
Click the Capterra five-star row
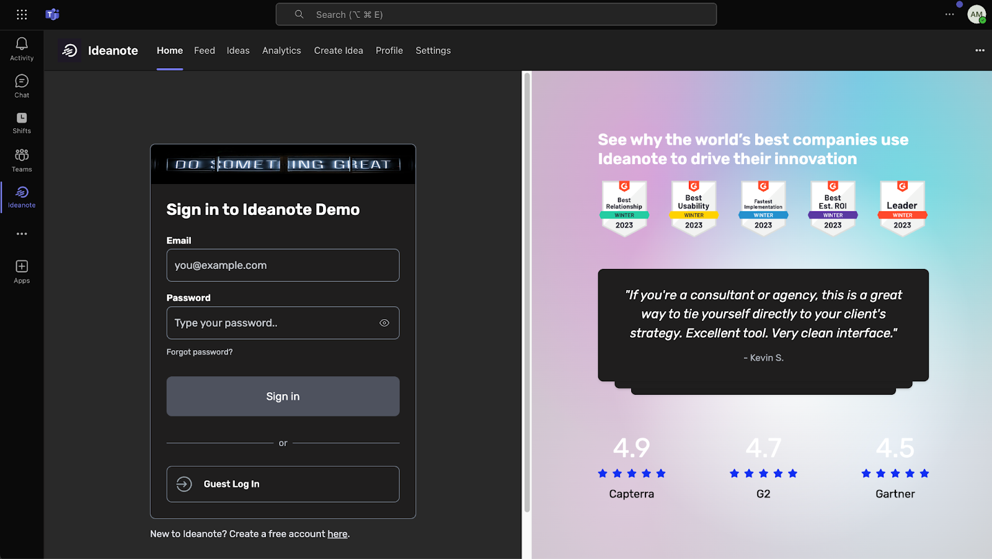point(632,473)
